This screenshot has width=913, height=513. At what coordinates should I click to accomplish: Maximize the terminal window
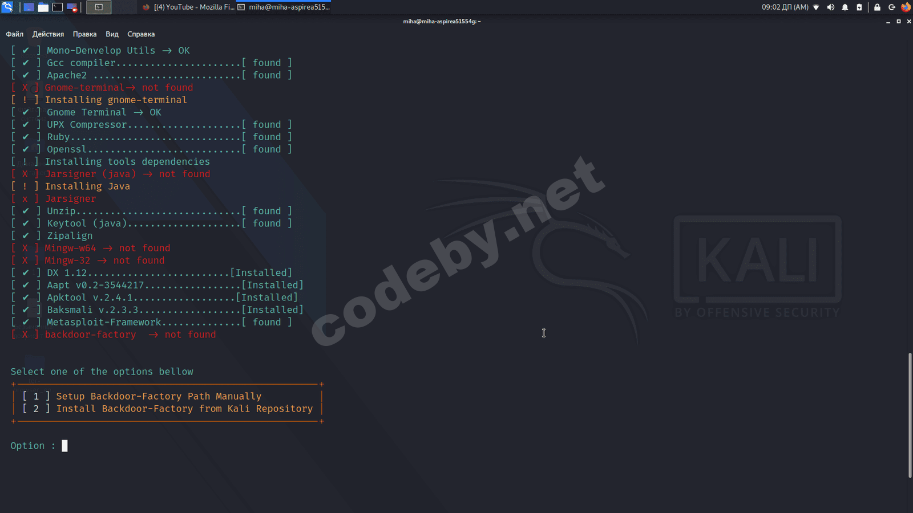click(x=899, y=22)
